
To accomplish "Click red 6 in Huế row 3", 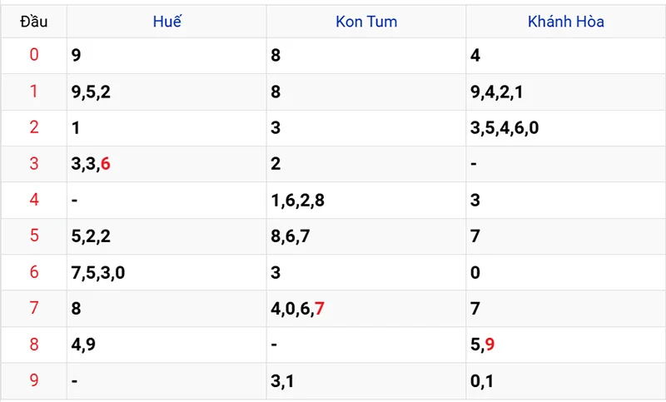I will [106, 164].
